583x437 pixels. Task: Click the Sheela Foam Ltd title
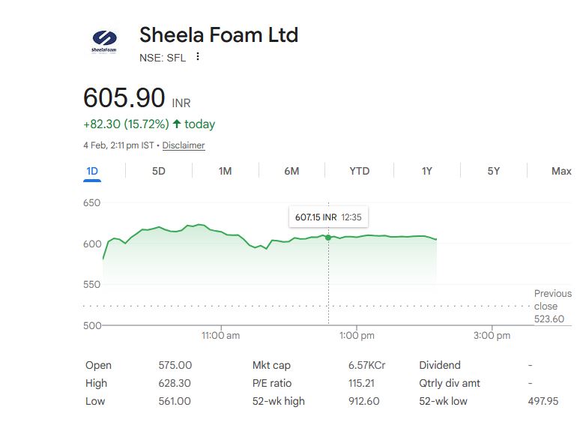(x=219, y=35)
